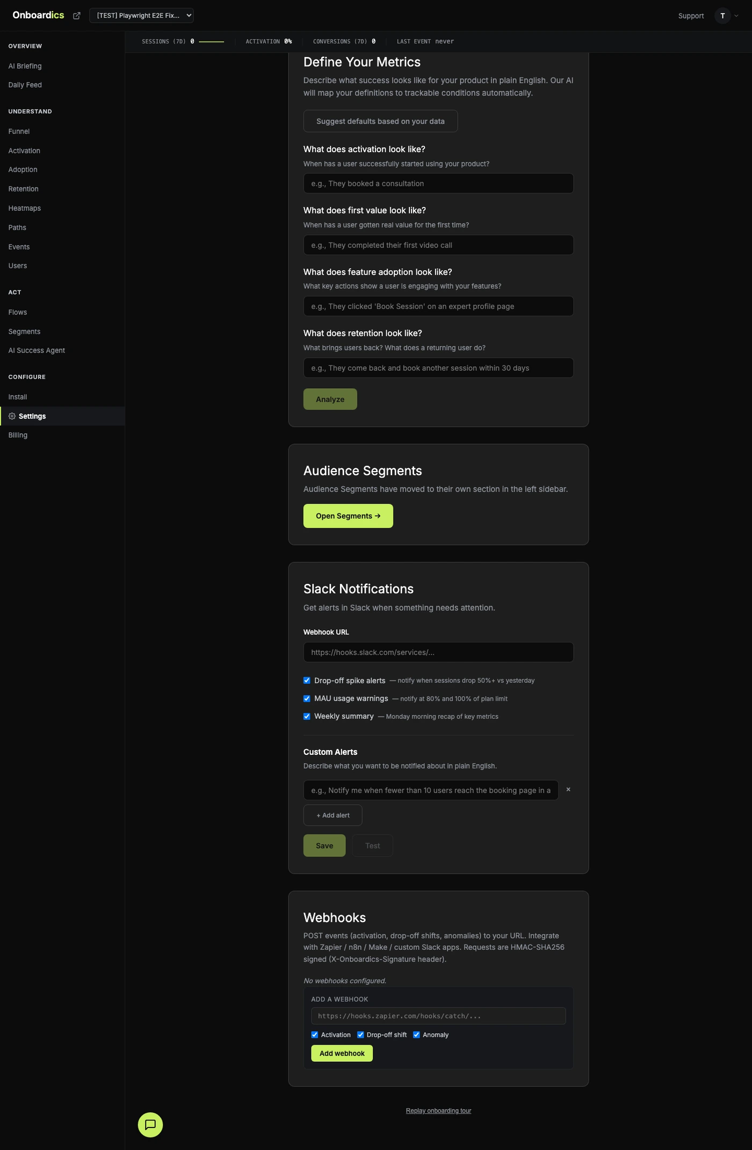752x1150 pixels.
Task: Open the chat bubble widget
Action: [x=150, y=1124]
